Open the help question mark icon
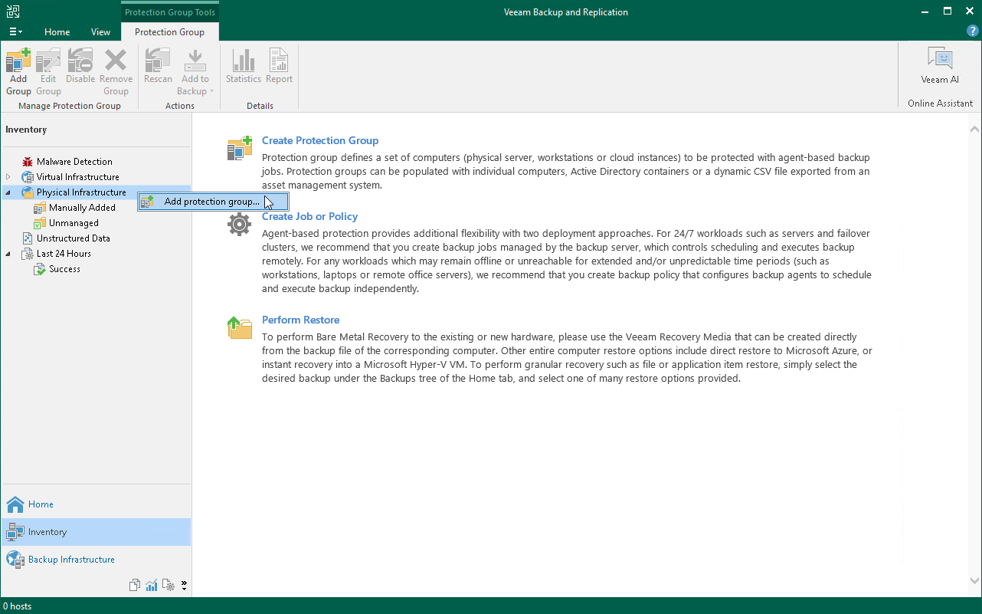 pyautogui.click(x=973, y=31)
